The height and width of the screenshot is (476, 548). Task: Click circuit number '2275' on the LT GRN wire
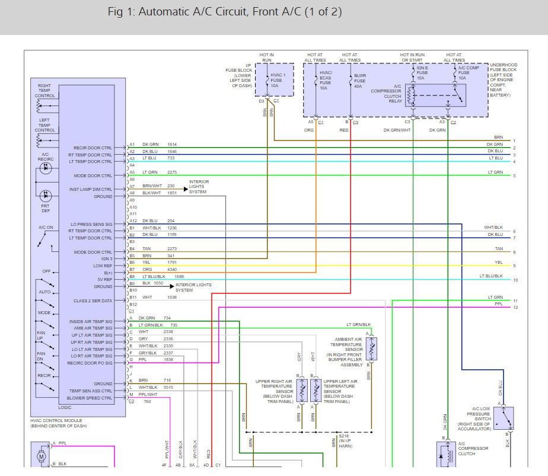[172, 172]
